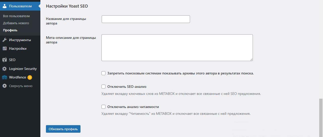Click the Users person icon in sidebar

tap(5, 6)
